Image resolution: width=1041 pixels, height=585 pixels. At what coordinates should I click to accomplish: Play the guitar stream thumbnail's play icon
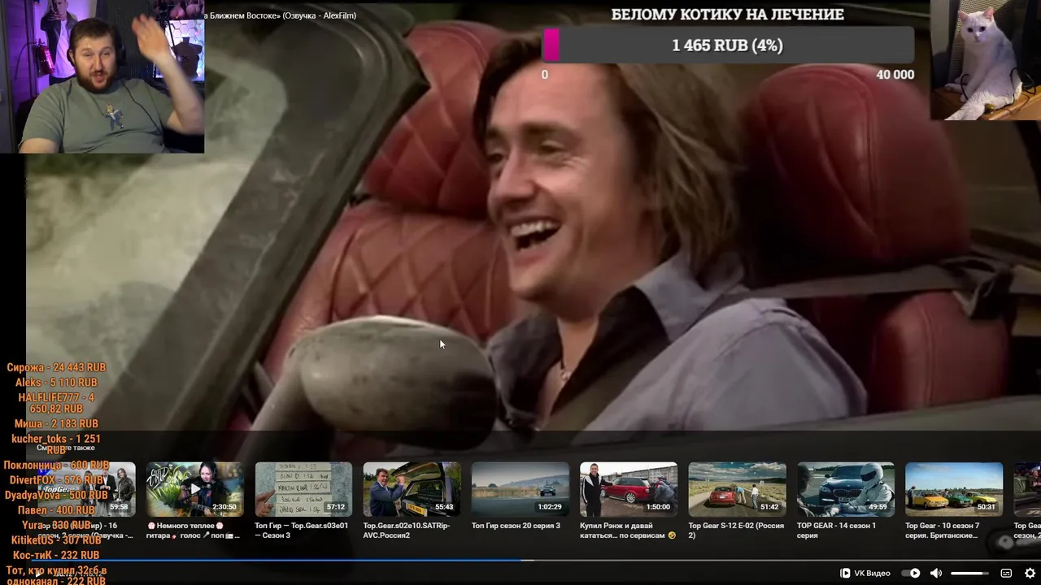coord(194,489)
